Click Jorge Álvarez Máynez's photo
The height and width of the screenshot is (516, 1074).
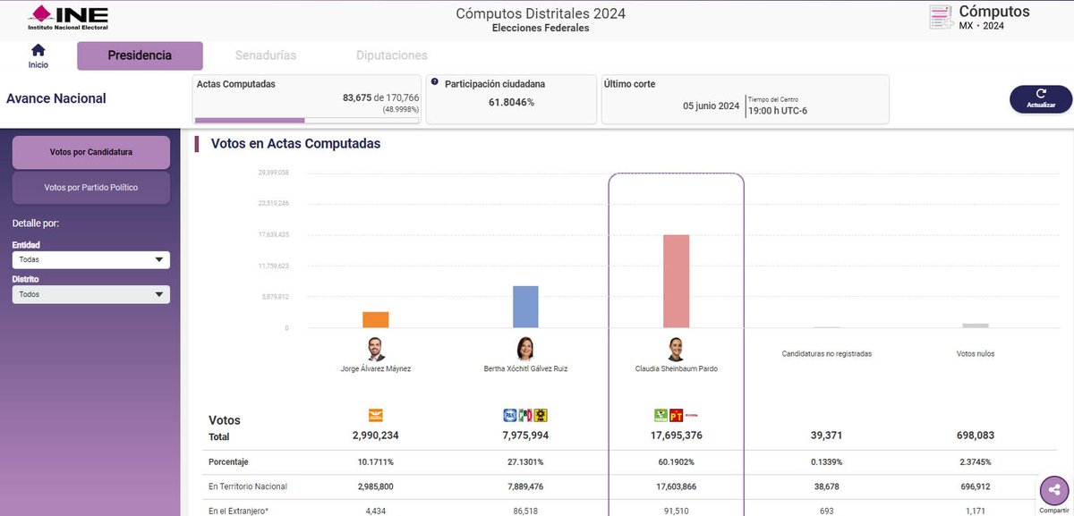click(376, 349)
